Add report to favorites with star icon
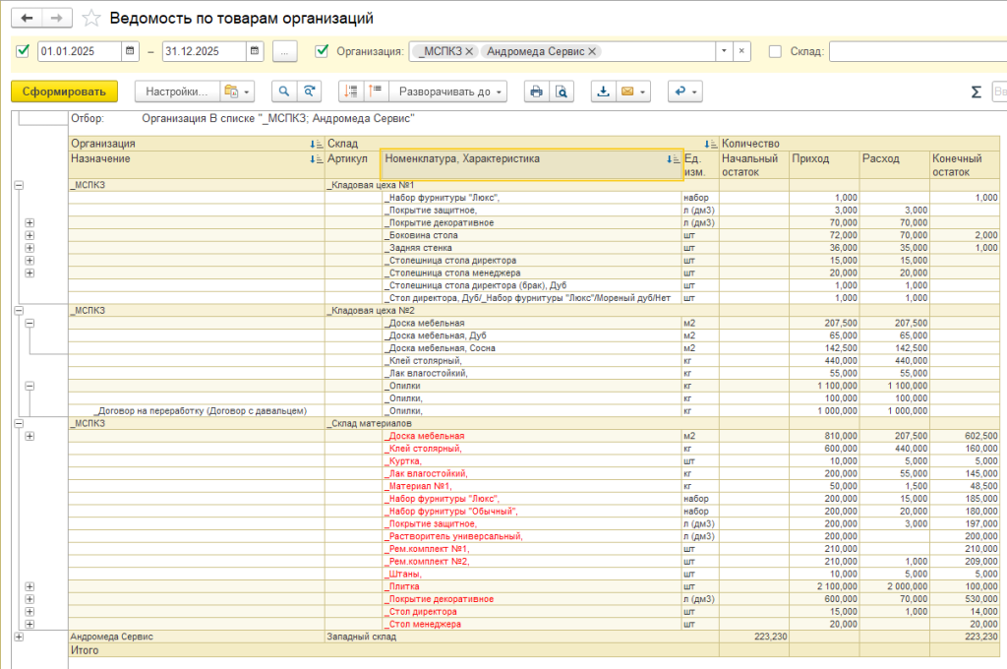 point(91,19)
